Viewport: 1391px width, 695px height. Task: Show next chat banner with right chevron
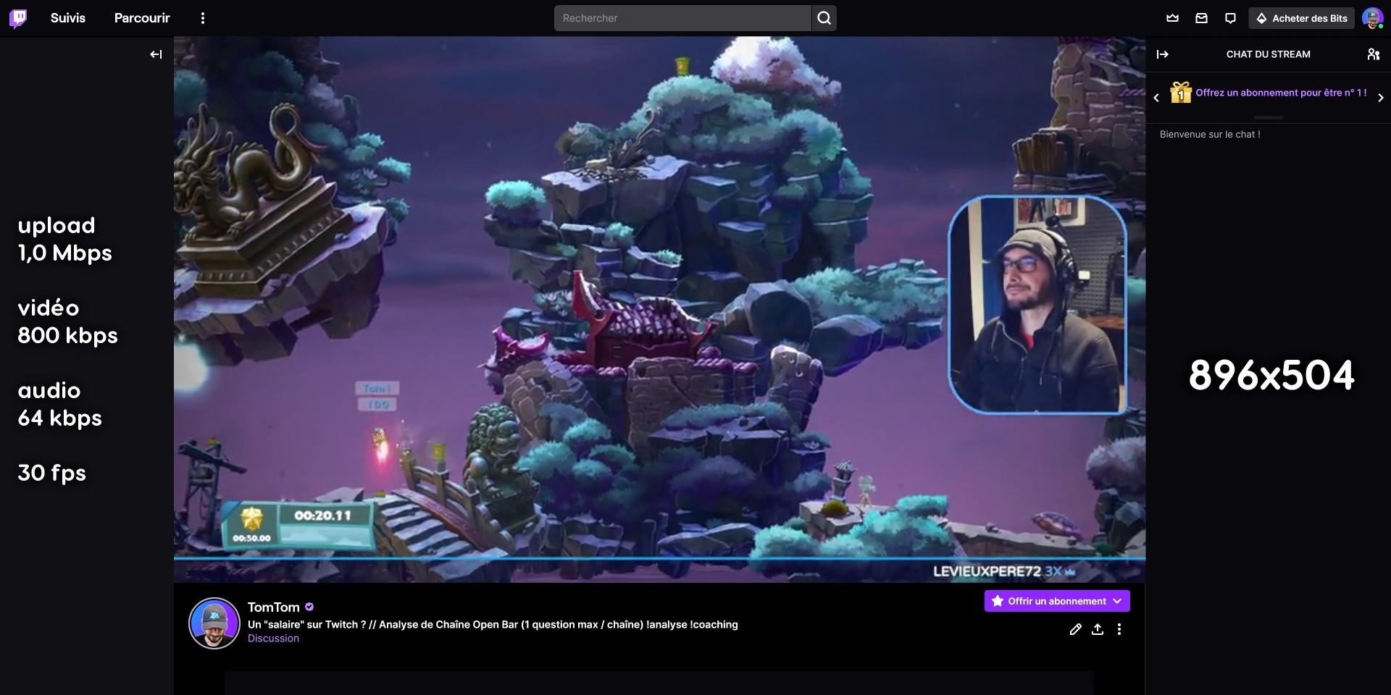[x=1381, y=98]
